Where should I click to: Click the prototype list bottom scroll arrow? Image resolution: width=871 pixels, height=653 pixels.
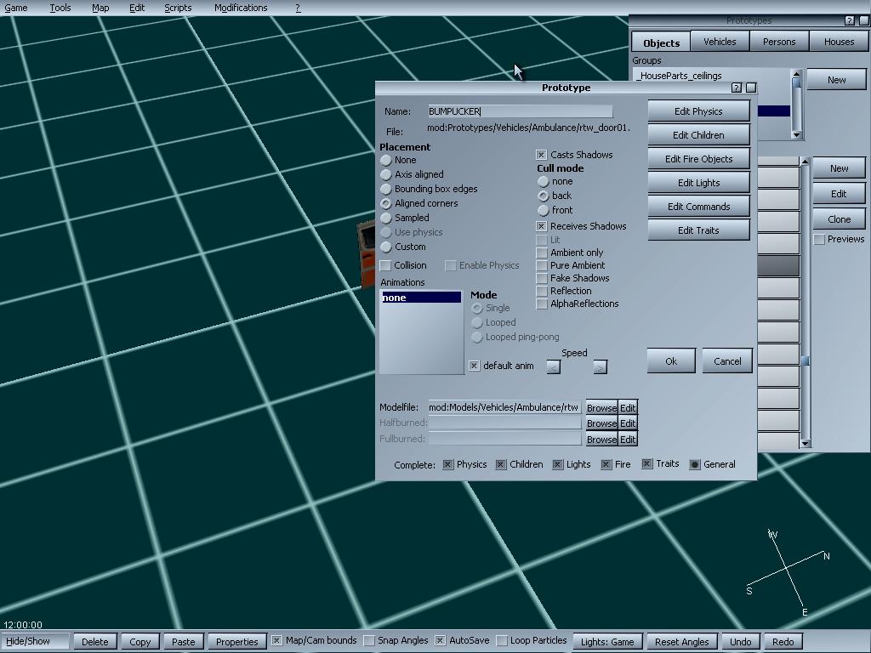805,443
